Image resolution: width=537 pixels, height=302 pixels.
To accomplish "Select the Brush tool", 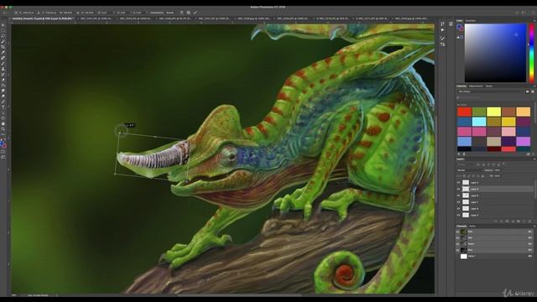I will tap(3, 64).
